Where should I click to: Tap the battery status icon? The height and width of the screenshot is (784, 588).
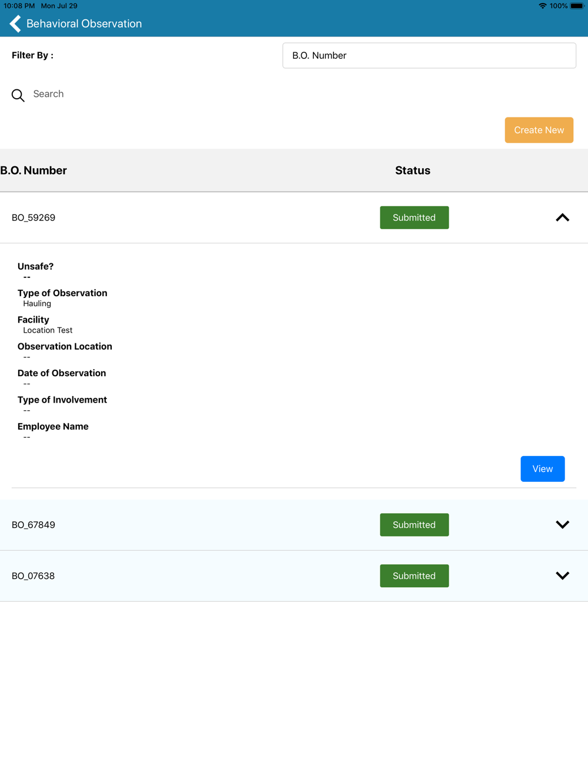[577, 6]
